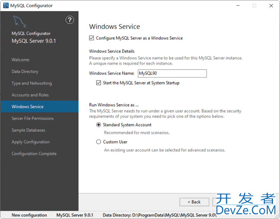This screenshot has height=219, width=280.
Task: Click the Windows Service page heading
Action: (114, 27)
